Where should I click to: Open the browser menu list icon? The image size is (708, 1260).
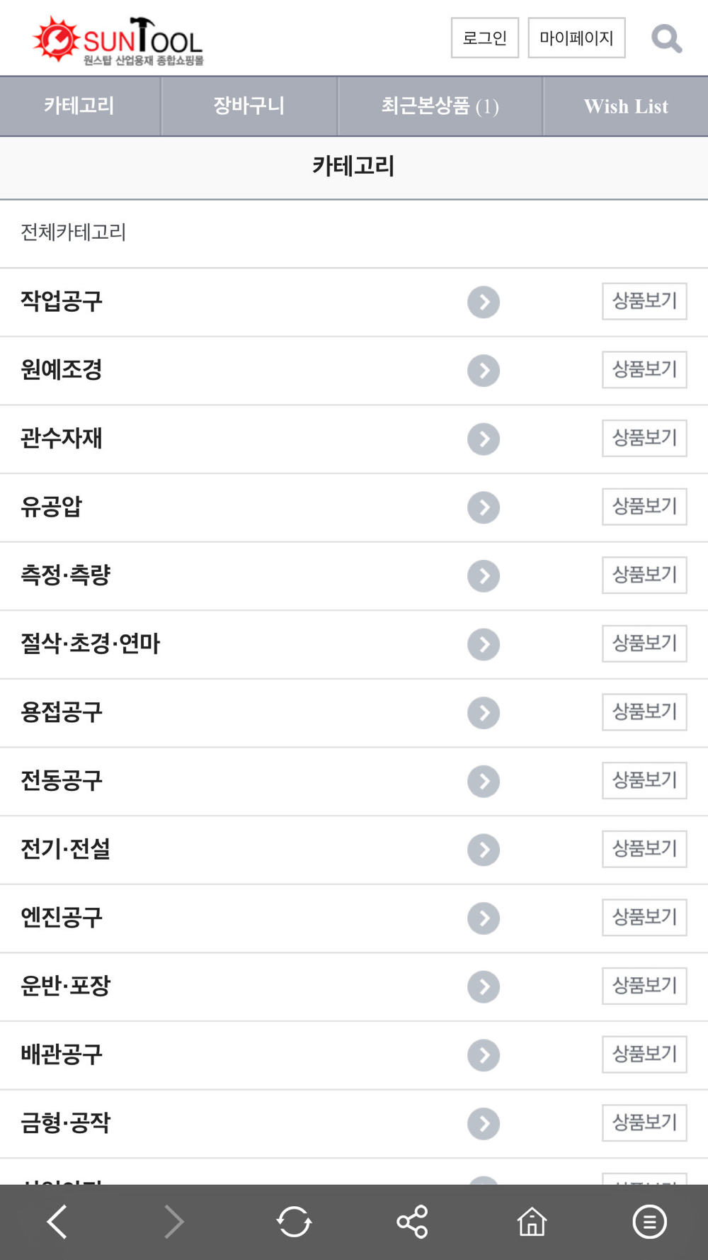[x=649, y=1222]
